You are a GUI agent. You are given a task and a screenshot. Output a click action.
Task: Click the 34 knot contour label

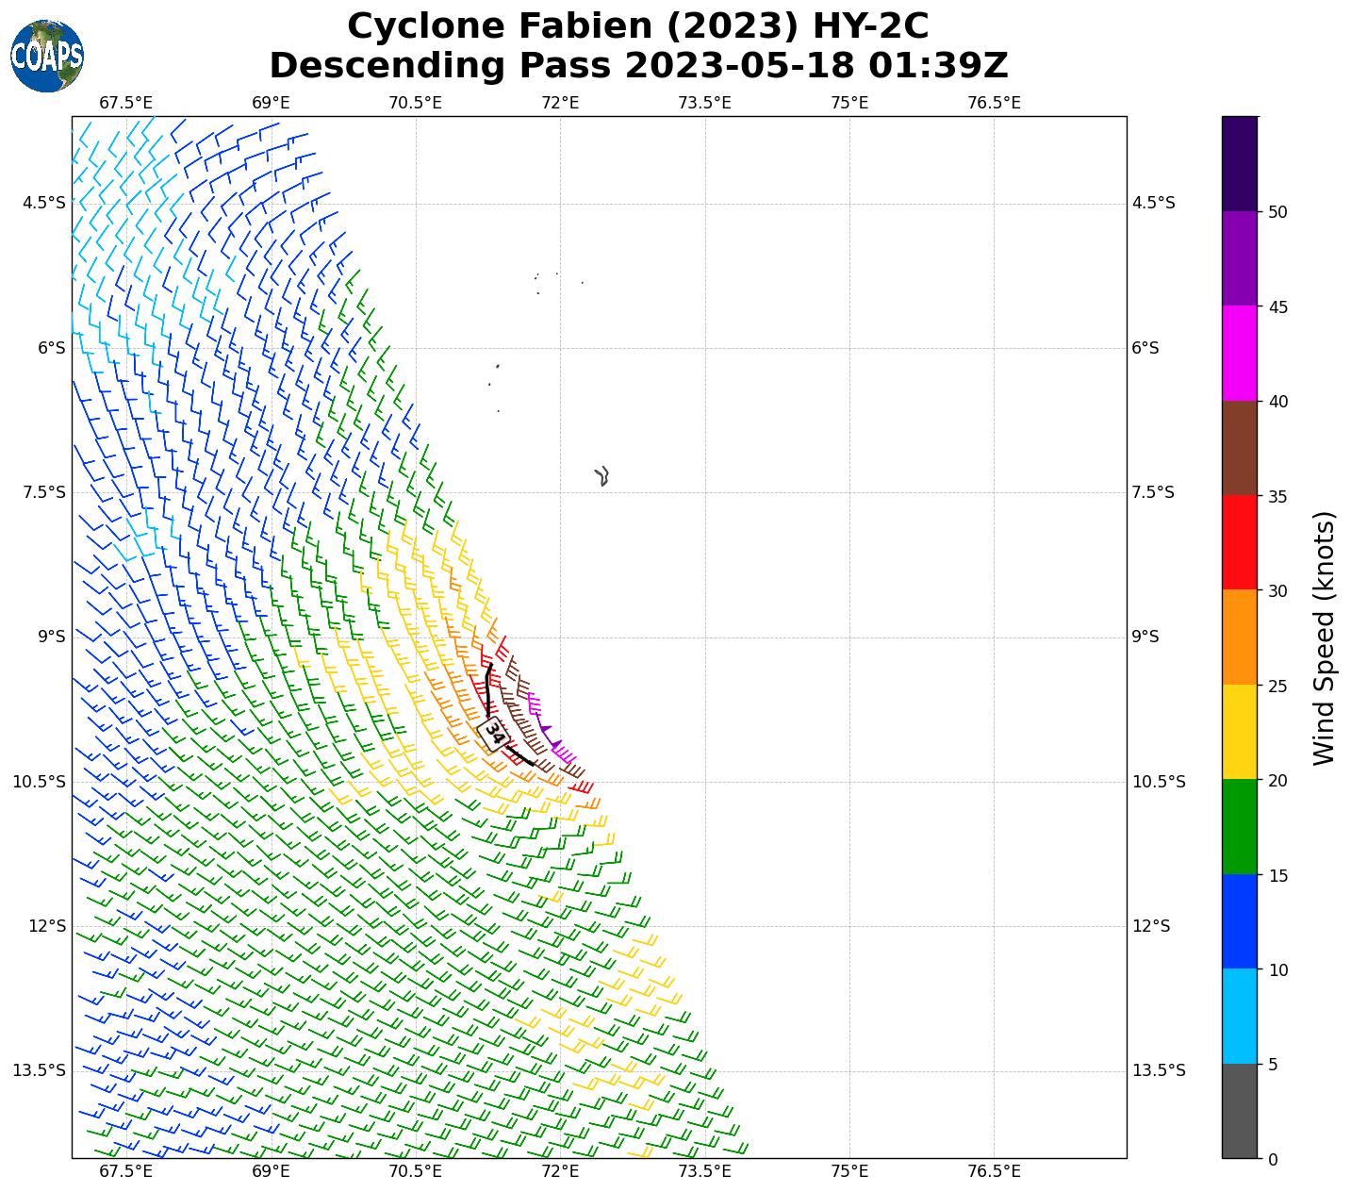(x=493, y=733)
